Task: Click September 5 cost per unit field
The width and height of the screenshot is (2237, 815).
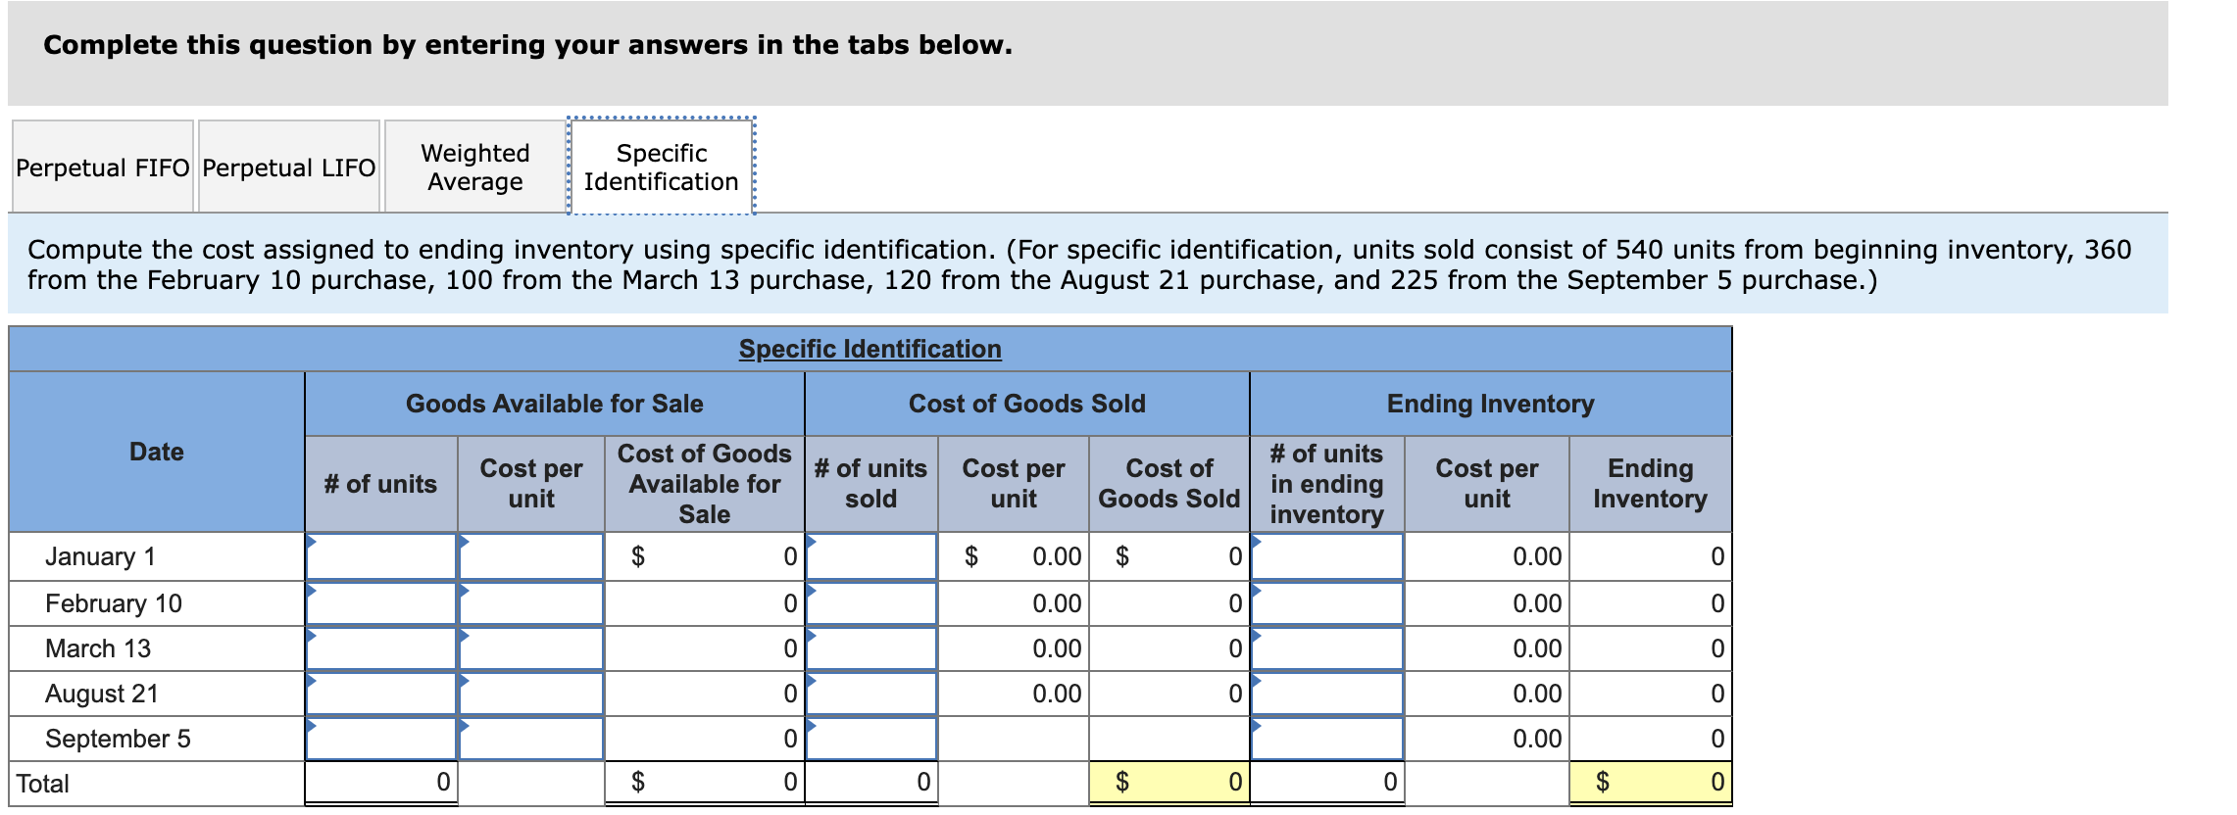Action: pos(531,739)
